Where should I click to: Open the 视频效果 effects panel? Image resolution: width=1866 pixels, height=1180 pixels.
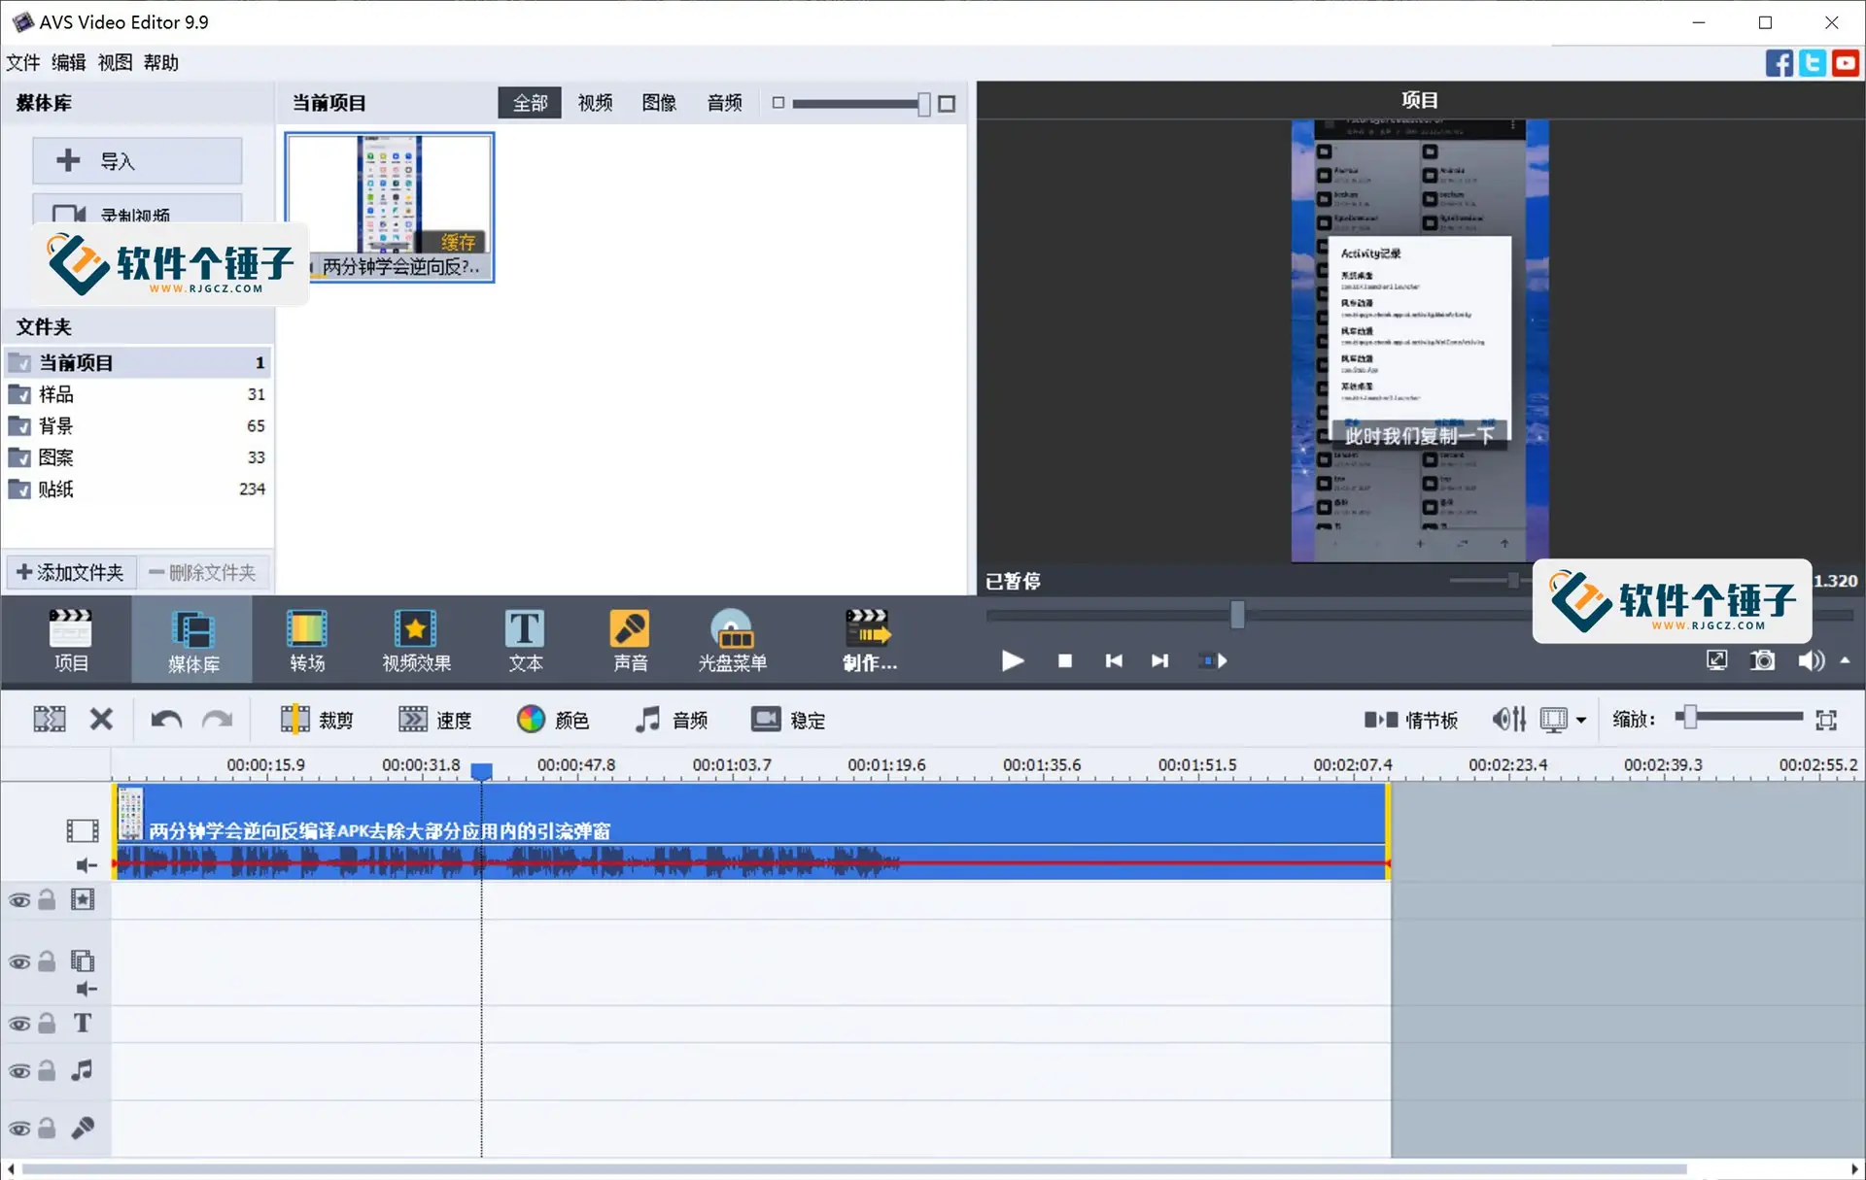(x=415, y=639)
